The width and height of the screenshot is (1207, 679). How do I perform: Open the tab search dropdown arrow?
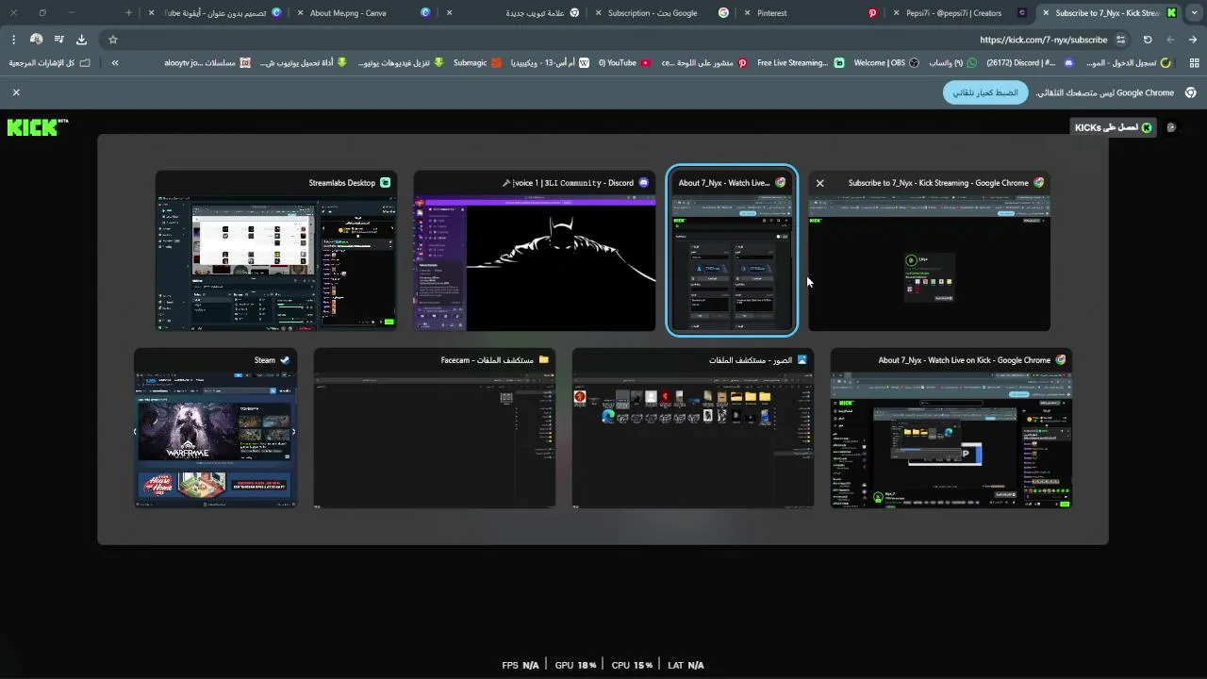1194,13
